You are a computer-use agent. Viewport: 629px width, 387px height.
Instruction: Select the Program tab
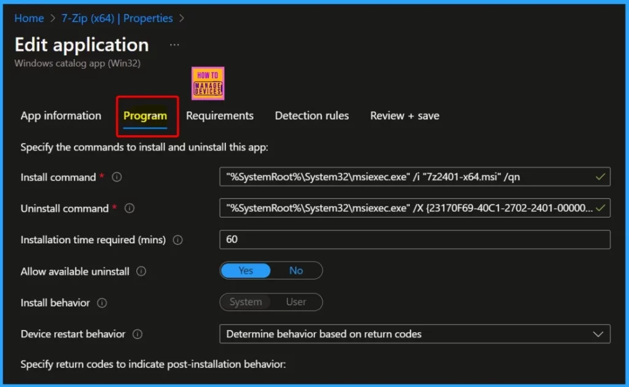[x=145, y=116]
